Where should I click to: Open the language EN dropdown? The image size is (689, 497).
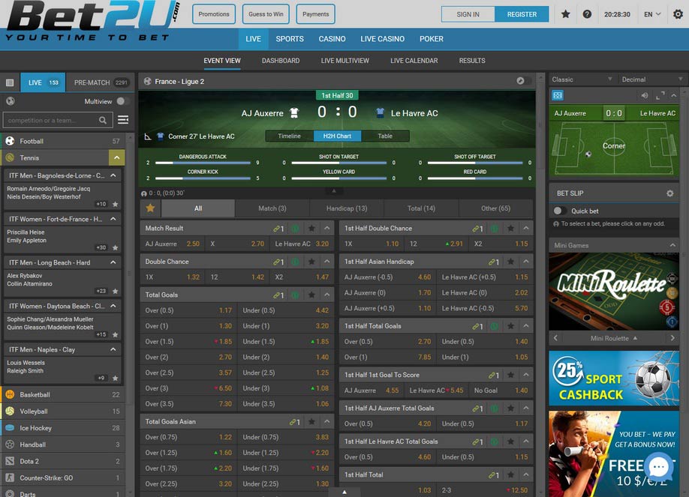click(x=652, y=14)
